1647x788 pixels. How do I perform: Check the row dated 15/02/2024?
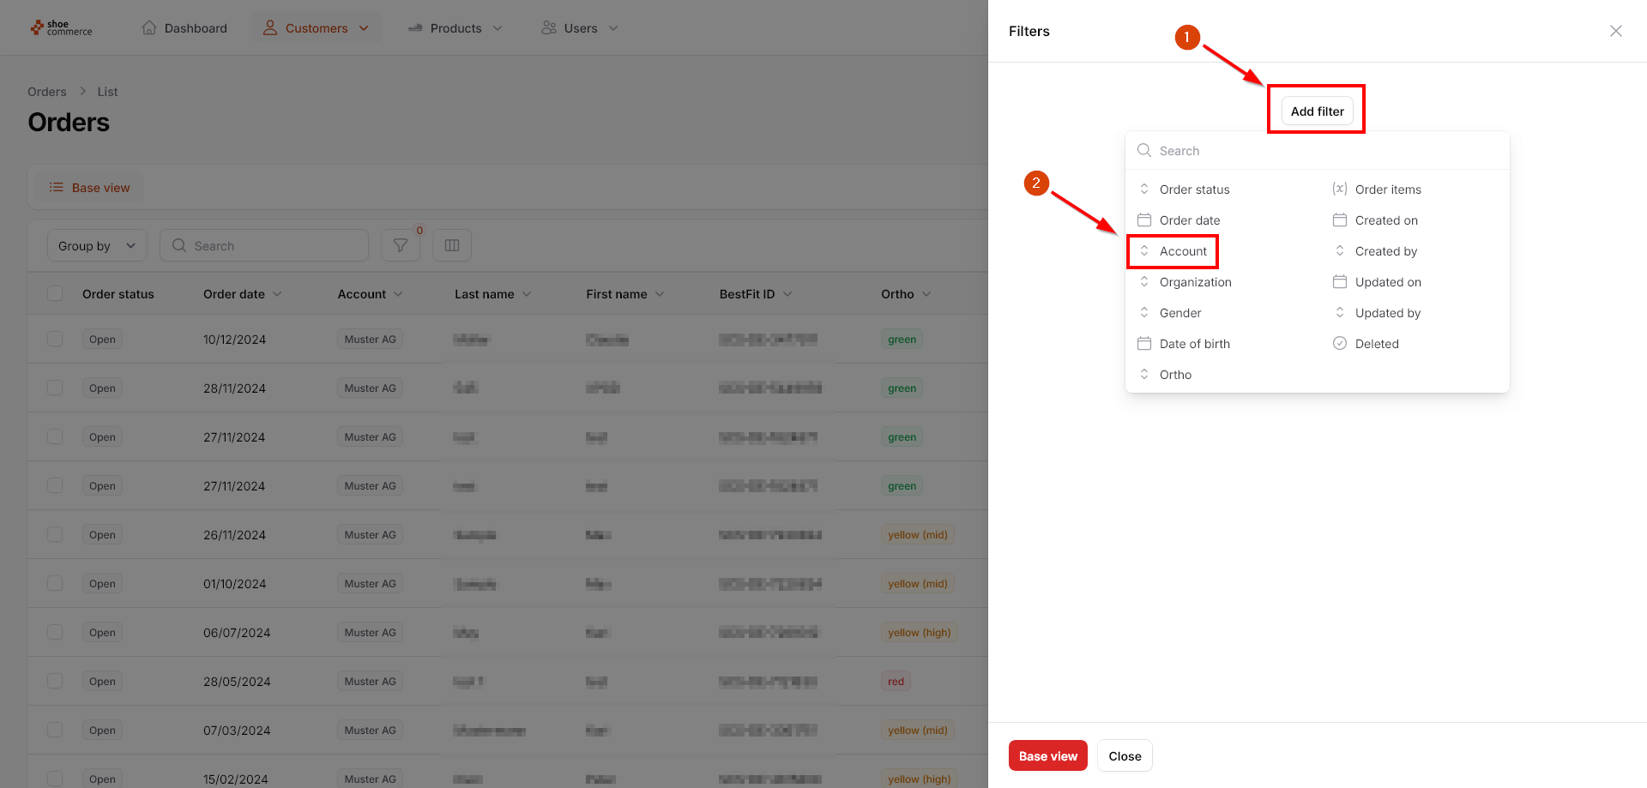click(x=55, y=779)
